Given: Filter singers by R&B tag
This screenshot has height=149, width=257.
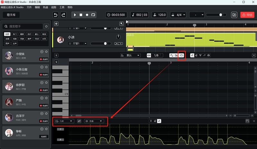Looking at the screenshot, I should pos(37,39).
